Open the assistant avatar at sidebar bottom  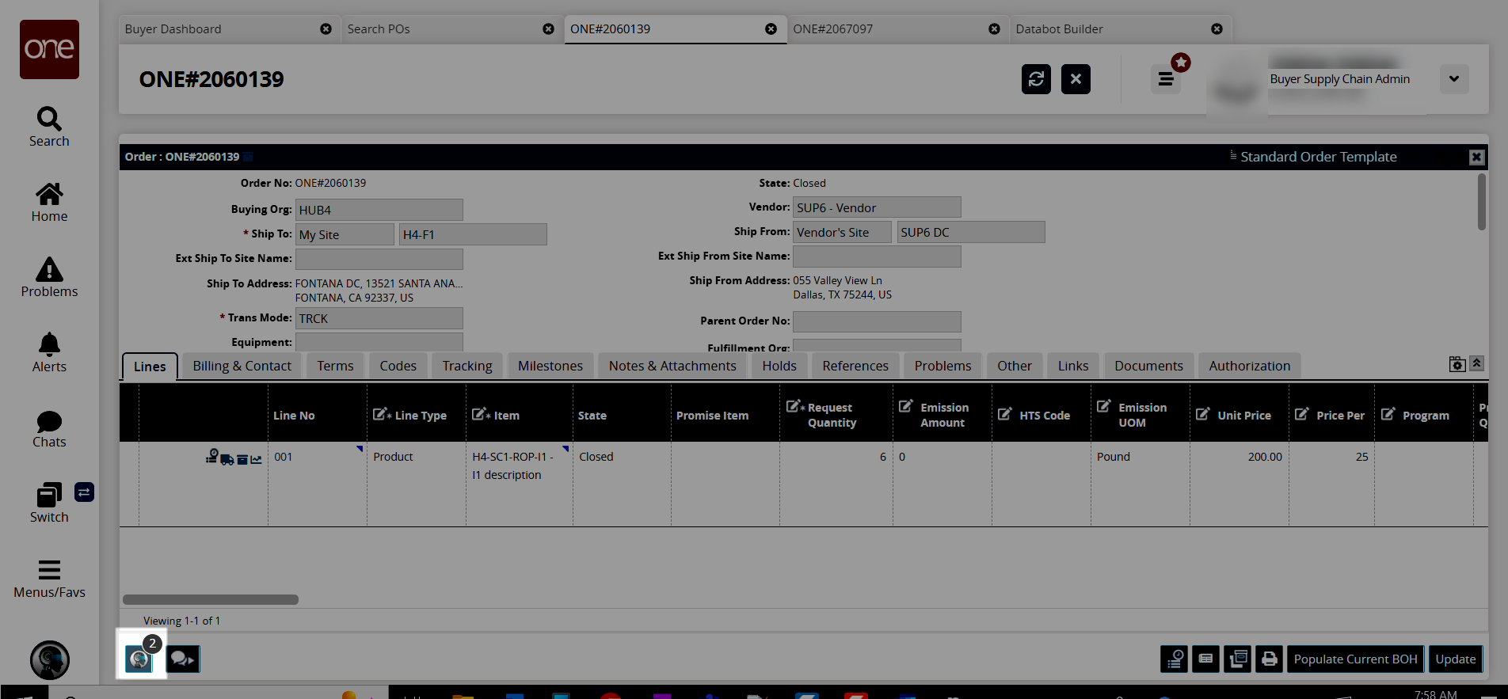click(x=50, y=660)
